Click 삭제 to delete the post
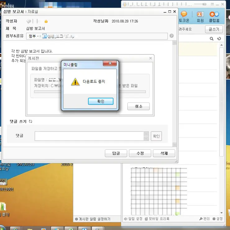This screenshot has height=230, width=230. pos(164,153)
